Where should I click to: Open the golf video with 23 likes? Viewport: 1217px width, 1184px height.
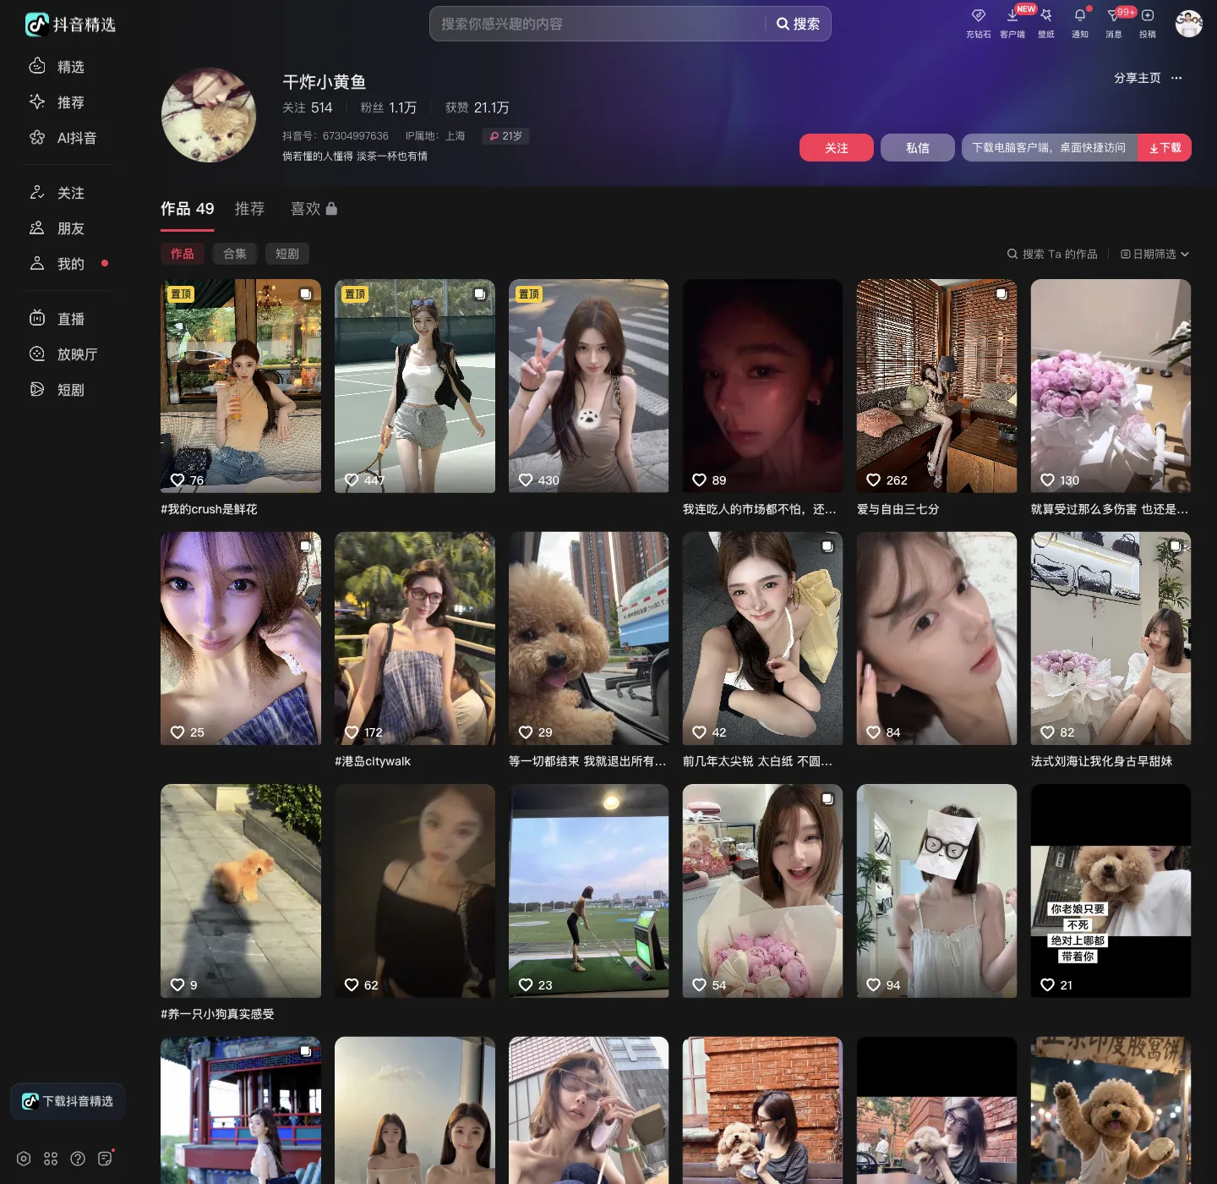coord(589,891)
